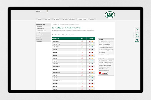The width and height of the screenshot is (151, 100).
Task: Open the PDF icon for LW 225 E
Action: pos(82,75)
